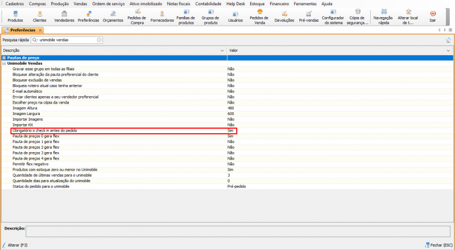The height and width of the screenshot is (250, 455).
Task: Clear the quick search field text
Action: tap(99, 40)
